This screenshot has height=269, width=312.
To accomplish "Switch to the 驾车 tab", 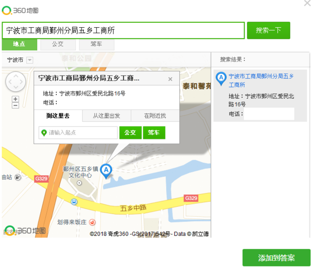I will tap(97, 44).
